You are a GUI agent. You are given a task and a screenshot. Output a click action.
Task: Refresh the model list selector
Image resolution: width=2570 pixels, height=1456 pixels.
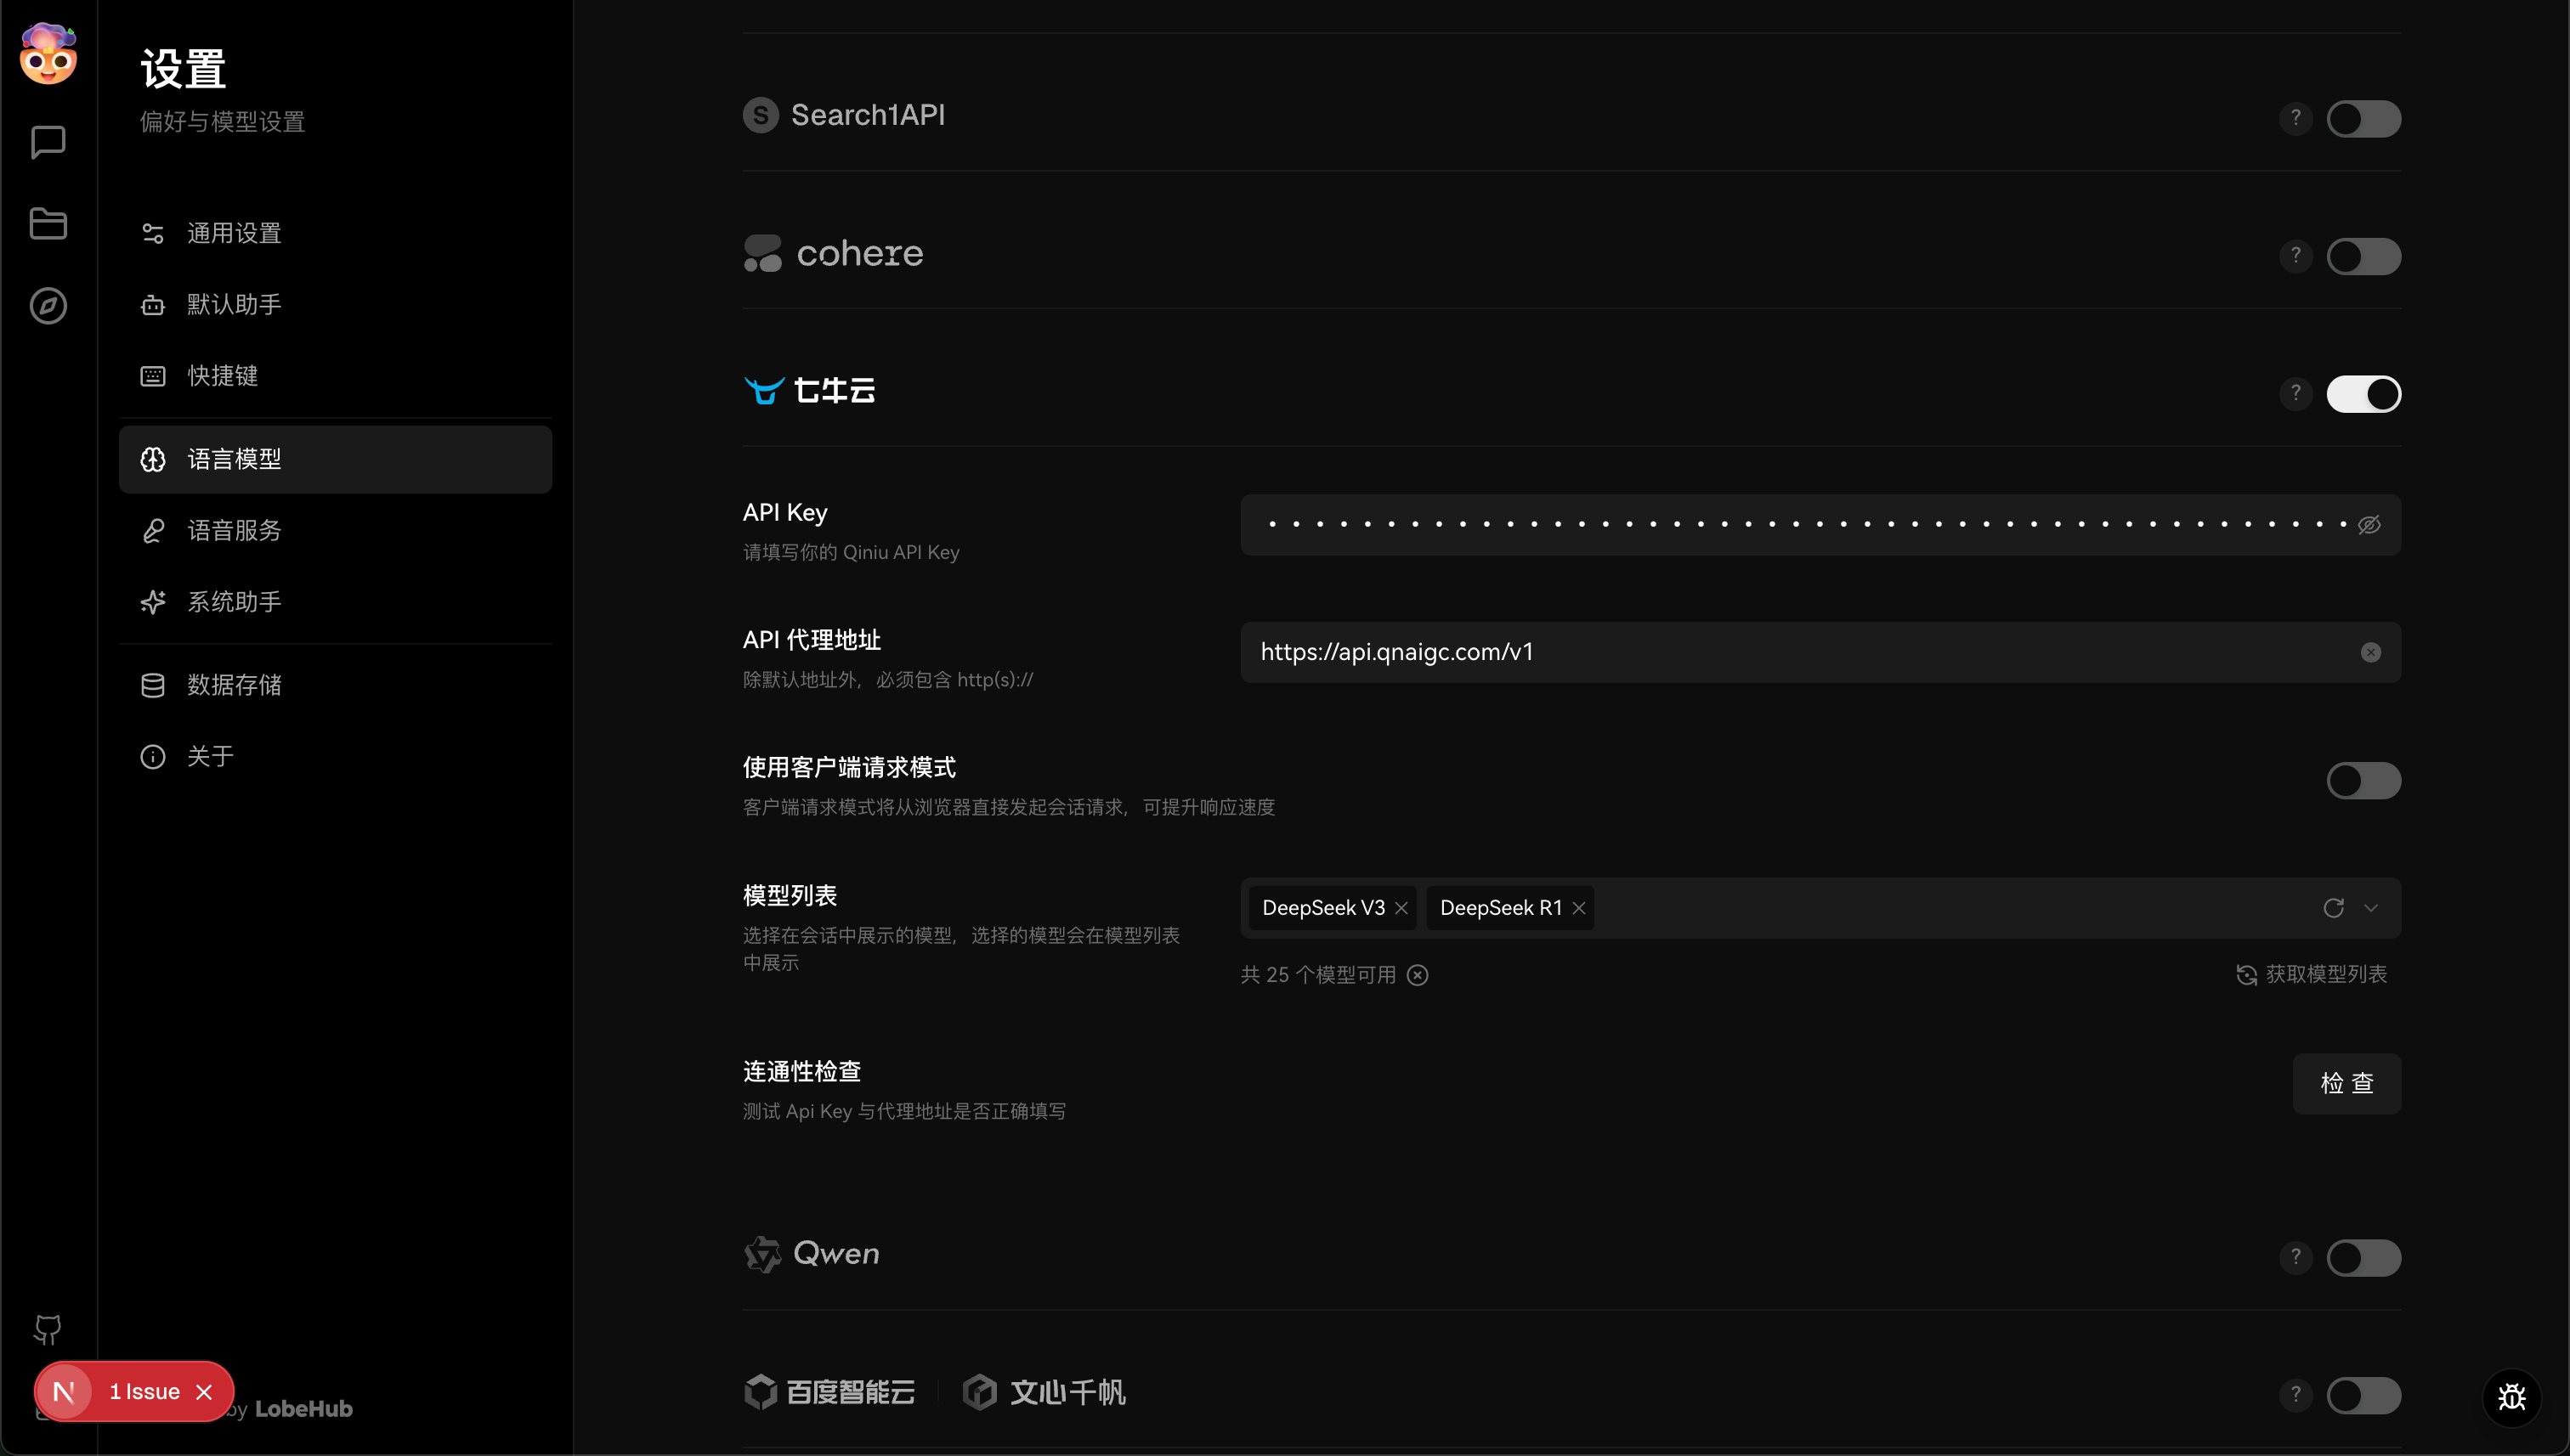point(2333,907)
